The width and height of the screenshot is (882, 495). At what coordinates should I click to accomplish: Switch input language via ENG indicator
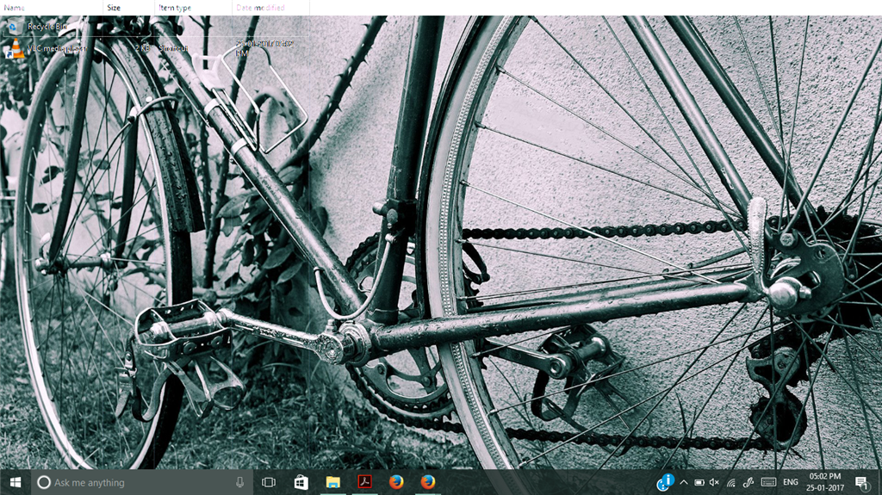[x=791, y=483]
